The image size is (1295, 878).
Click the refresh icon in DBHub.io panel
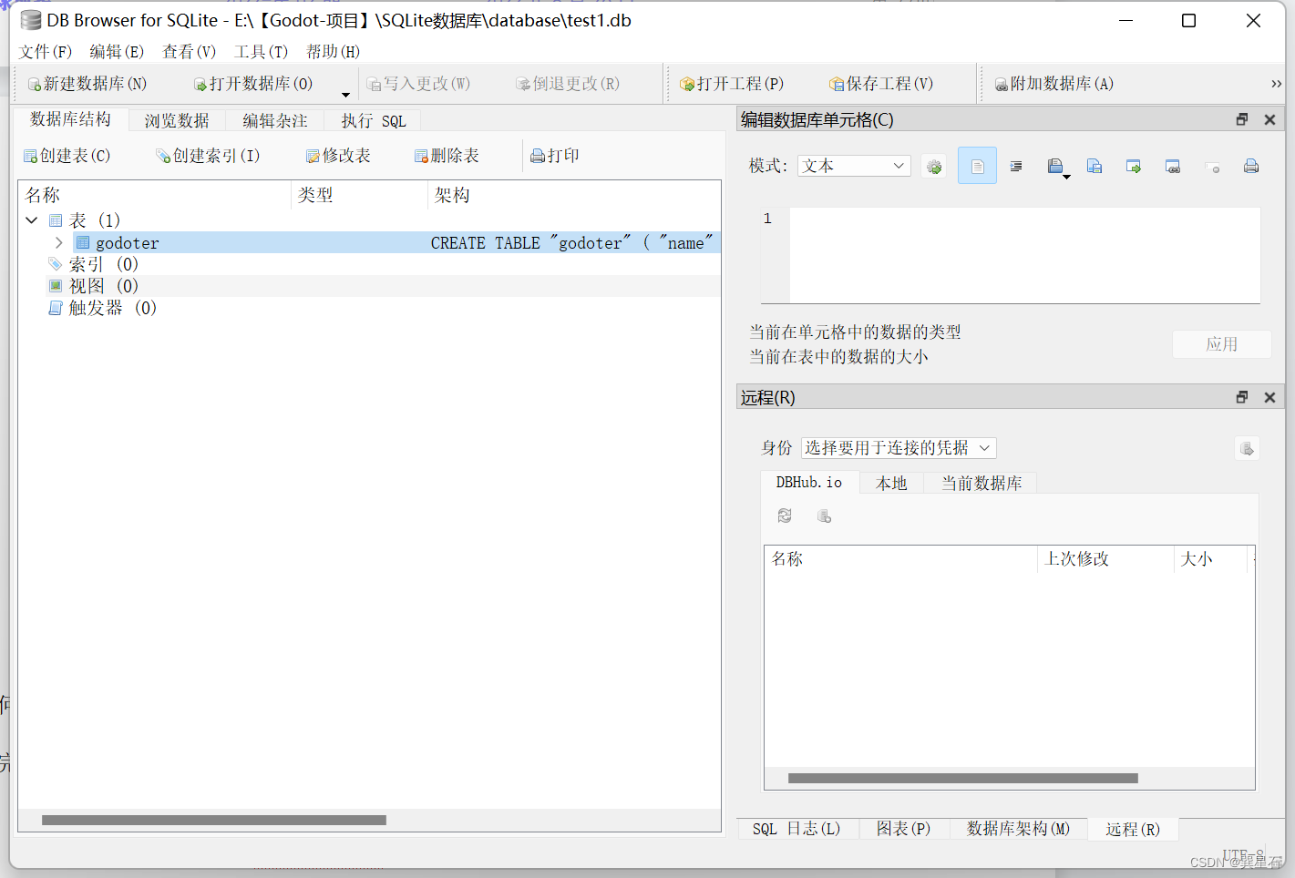click(x=785, y=516)
